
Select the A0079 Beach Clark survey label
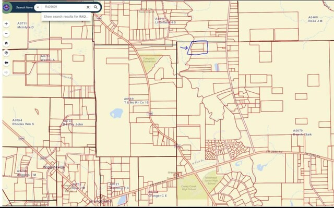click(x=302, y=132)
